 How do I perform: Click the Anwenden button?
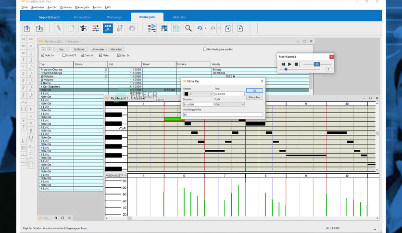click(x=98, y=49)
